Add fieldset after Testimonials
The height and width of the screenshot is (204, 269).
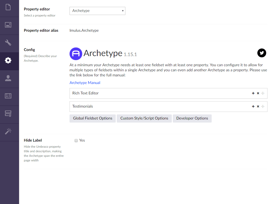[x=253, y=106]
